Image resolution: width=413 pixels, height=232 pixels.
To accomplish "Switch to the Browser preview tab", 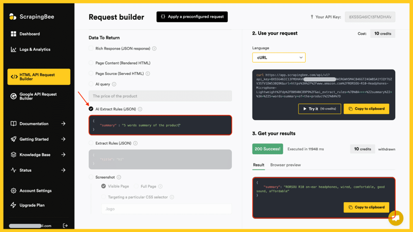I will coord(285,165).
